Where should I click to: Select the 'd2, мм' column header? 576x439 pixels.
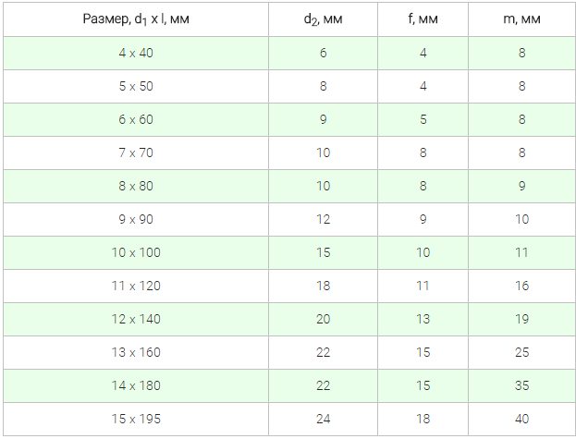point(323,19)
